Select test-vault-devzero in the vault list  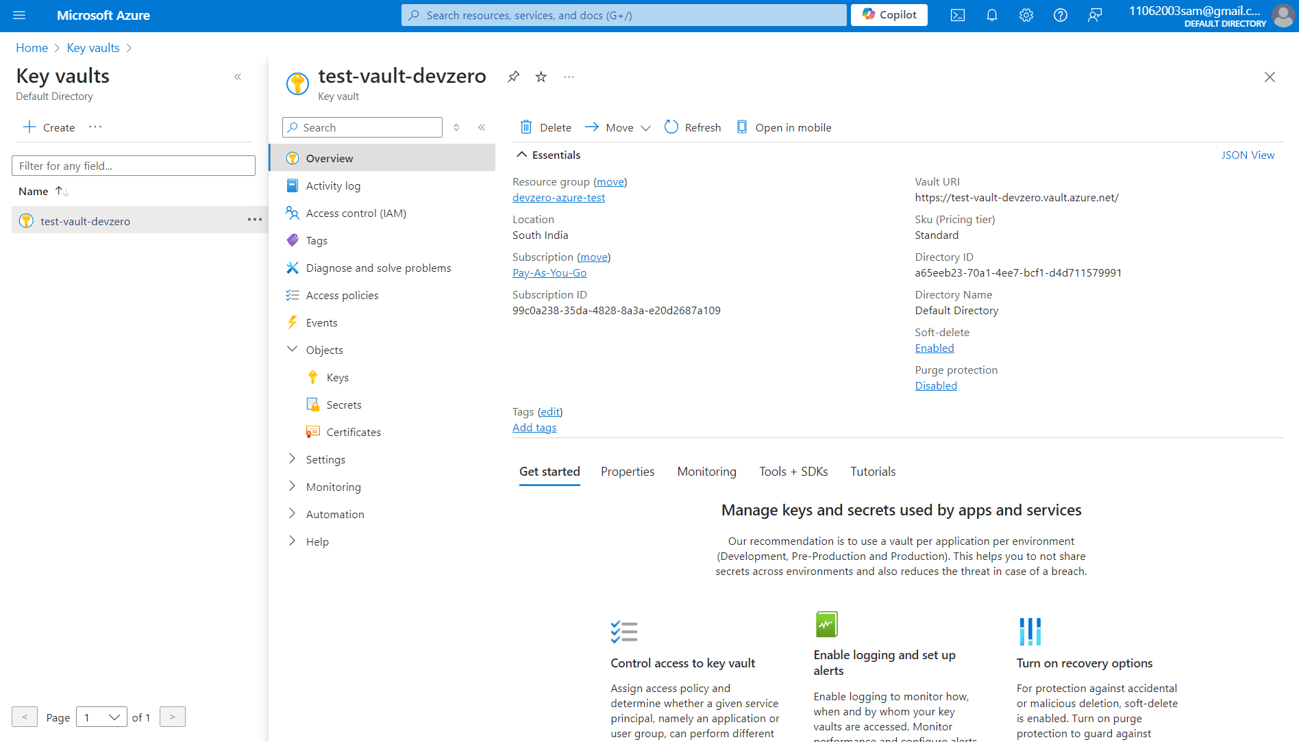coord(85,221)
